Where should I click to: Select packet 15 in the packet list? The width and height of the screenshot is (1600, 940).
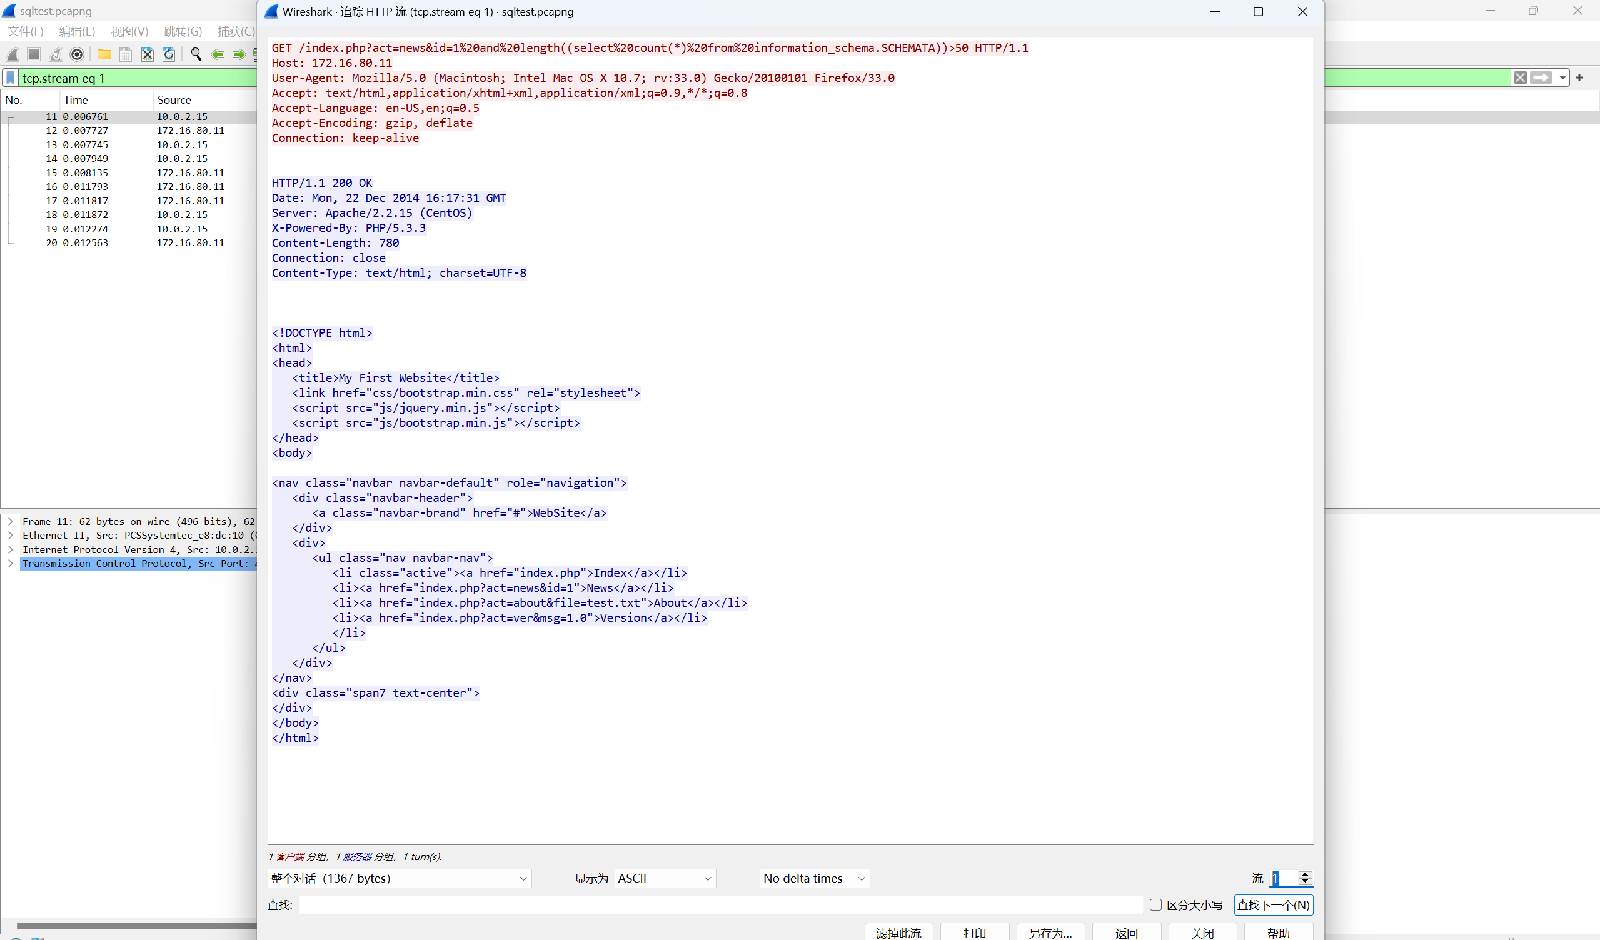coord(129,173)
